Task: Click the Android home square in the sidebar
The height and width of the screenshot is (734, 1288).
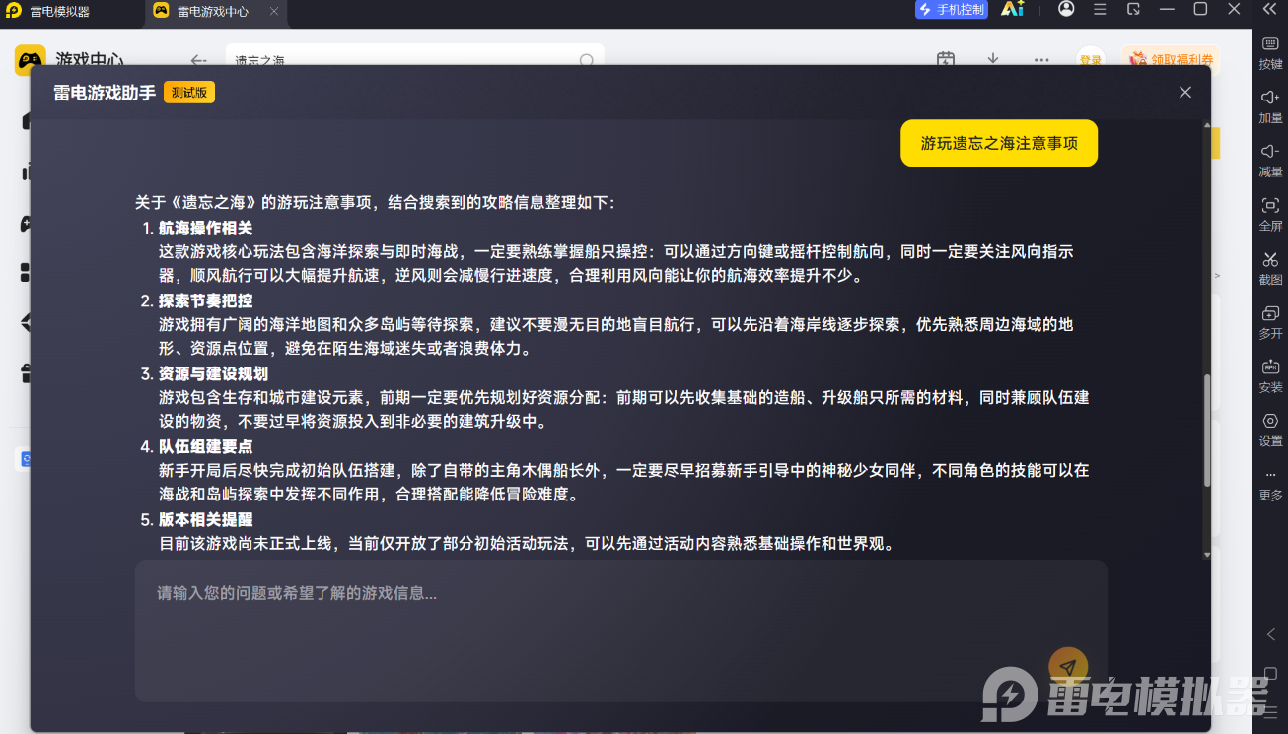Action: (1270, 674)
